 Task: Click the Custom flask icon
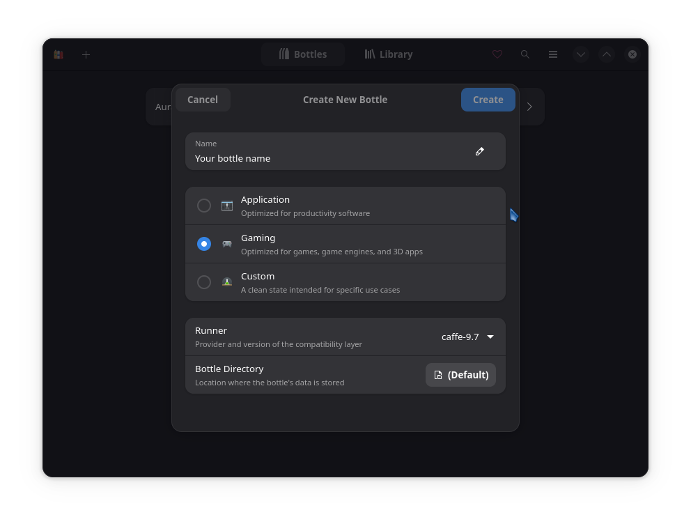coord(227,282)
